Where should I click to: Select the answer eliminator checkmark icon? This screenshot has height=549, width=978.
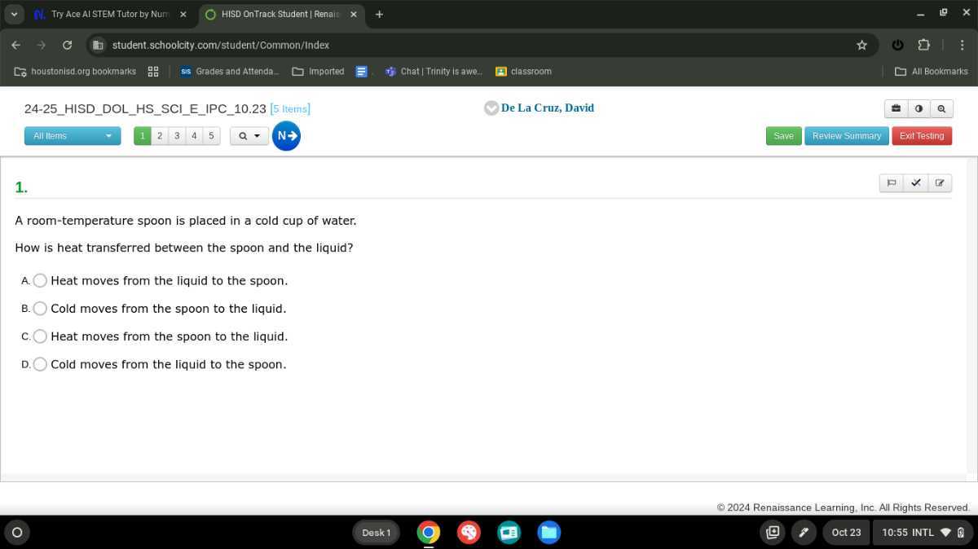pyautogui.click(x=915, y=182)
